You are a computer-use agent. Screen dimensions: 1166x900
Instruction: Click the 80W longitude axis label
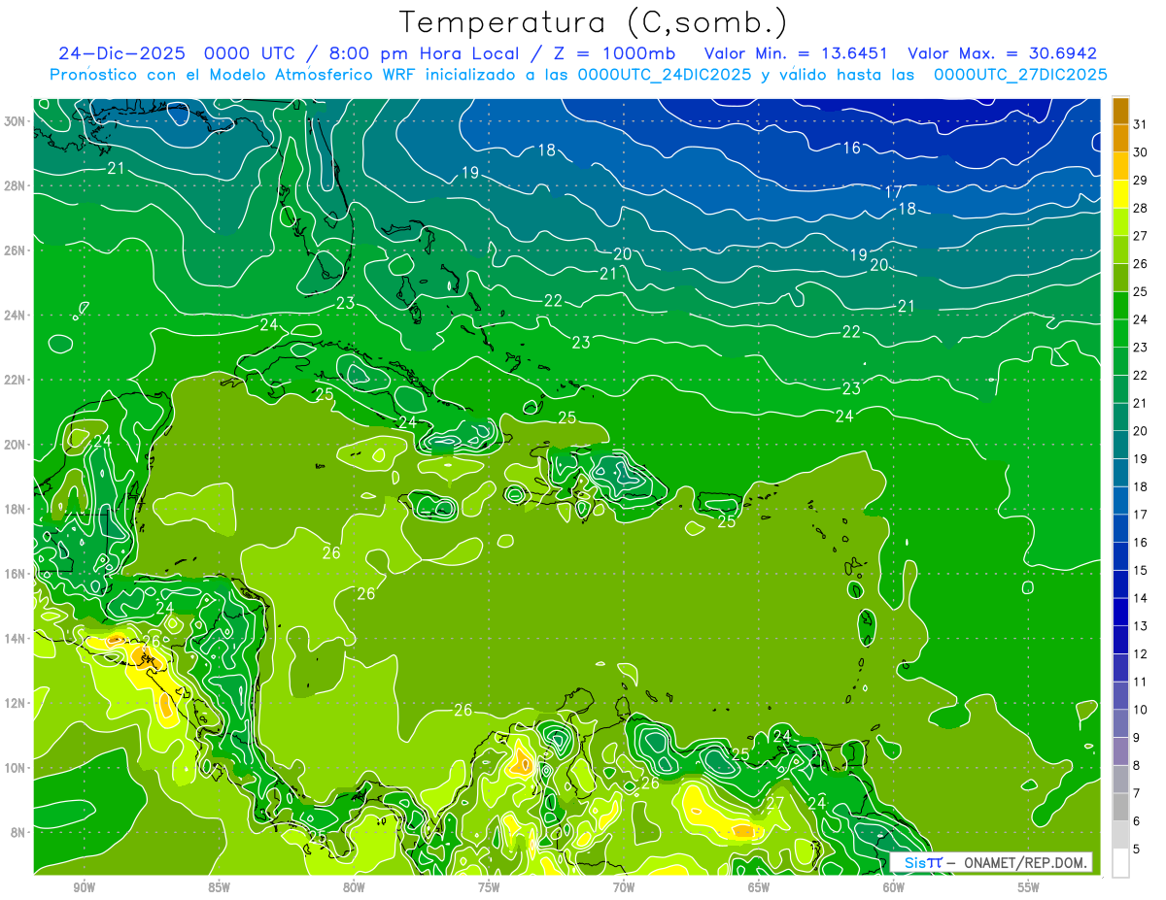354,887
